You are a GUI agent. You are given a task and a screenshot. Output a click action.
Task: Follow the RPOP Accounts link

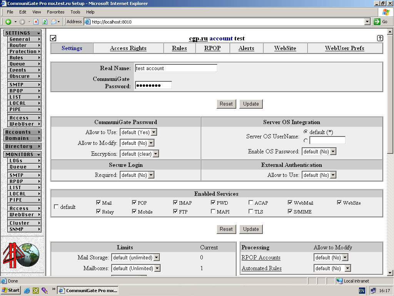pos(261,257)
